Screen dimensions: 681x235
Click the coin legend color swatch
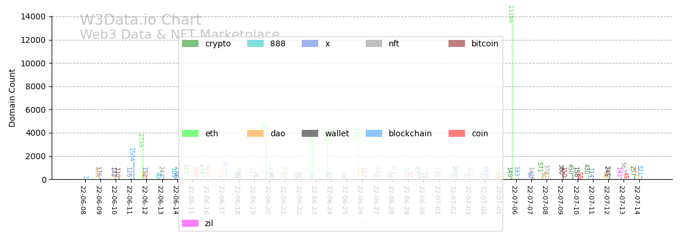(457, 133)
